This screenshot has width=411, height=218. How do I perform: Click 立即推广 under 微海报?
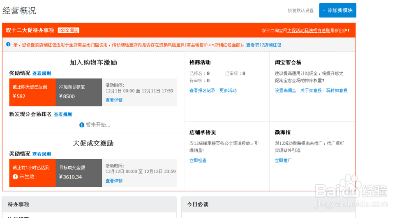[283, 161]
